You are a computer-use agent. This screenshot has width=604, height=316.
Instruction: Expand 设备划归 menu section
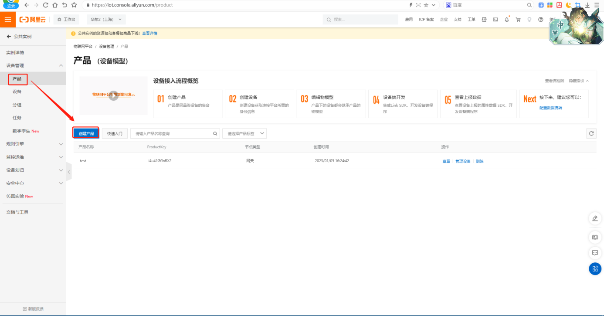pos(61,170)
